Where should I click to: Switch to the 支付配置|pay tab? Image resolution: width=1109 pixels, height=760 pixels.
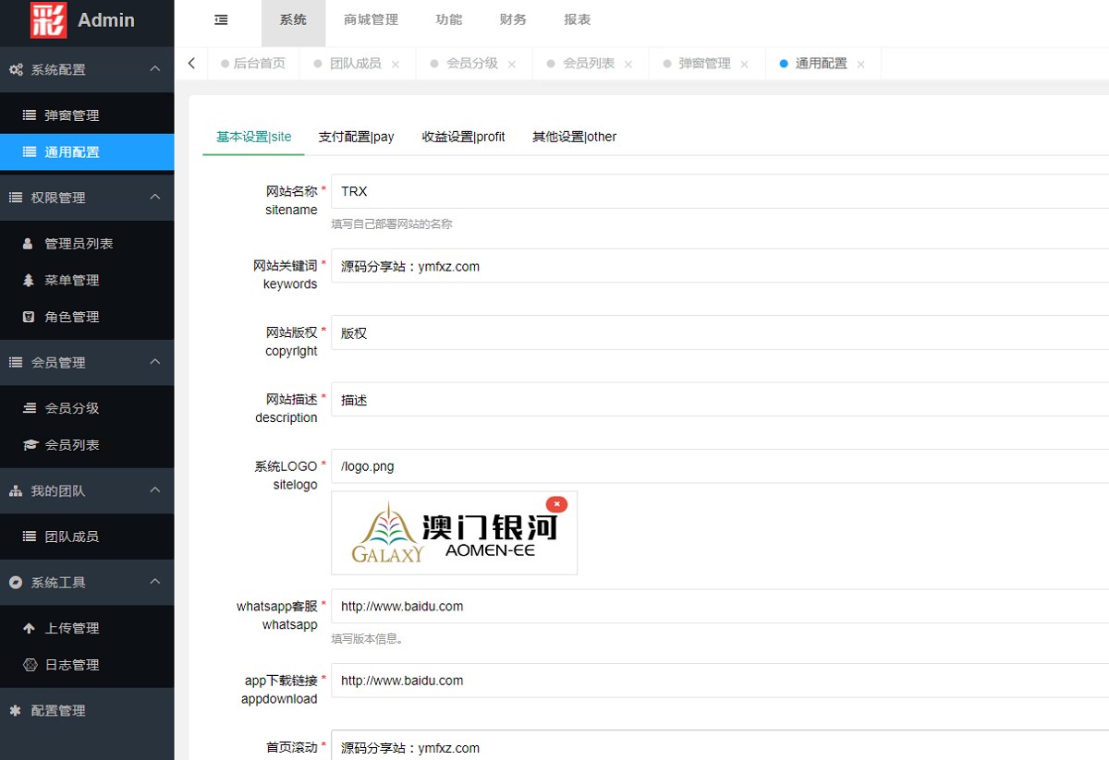point(356,137)
